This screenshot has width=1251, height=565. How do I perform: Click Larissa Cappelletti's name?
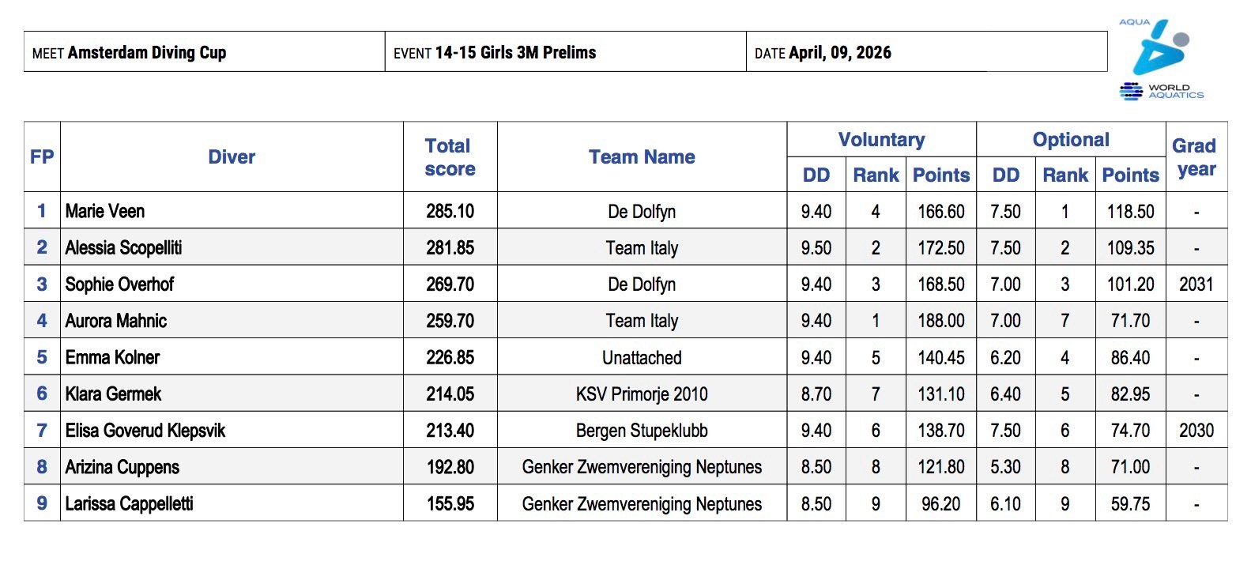pos(129,503)
